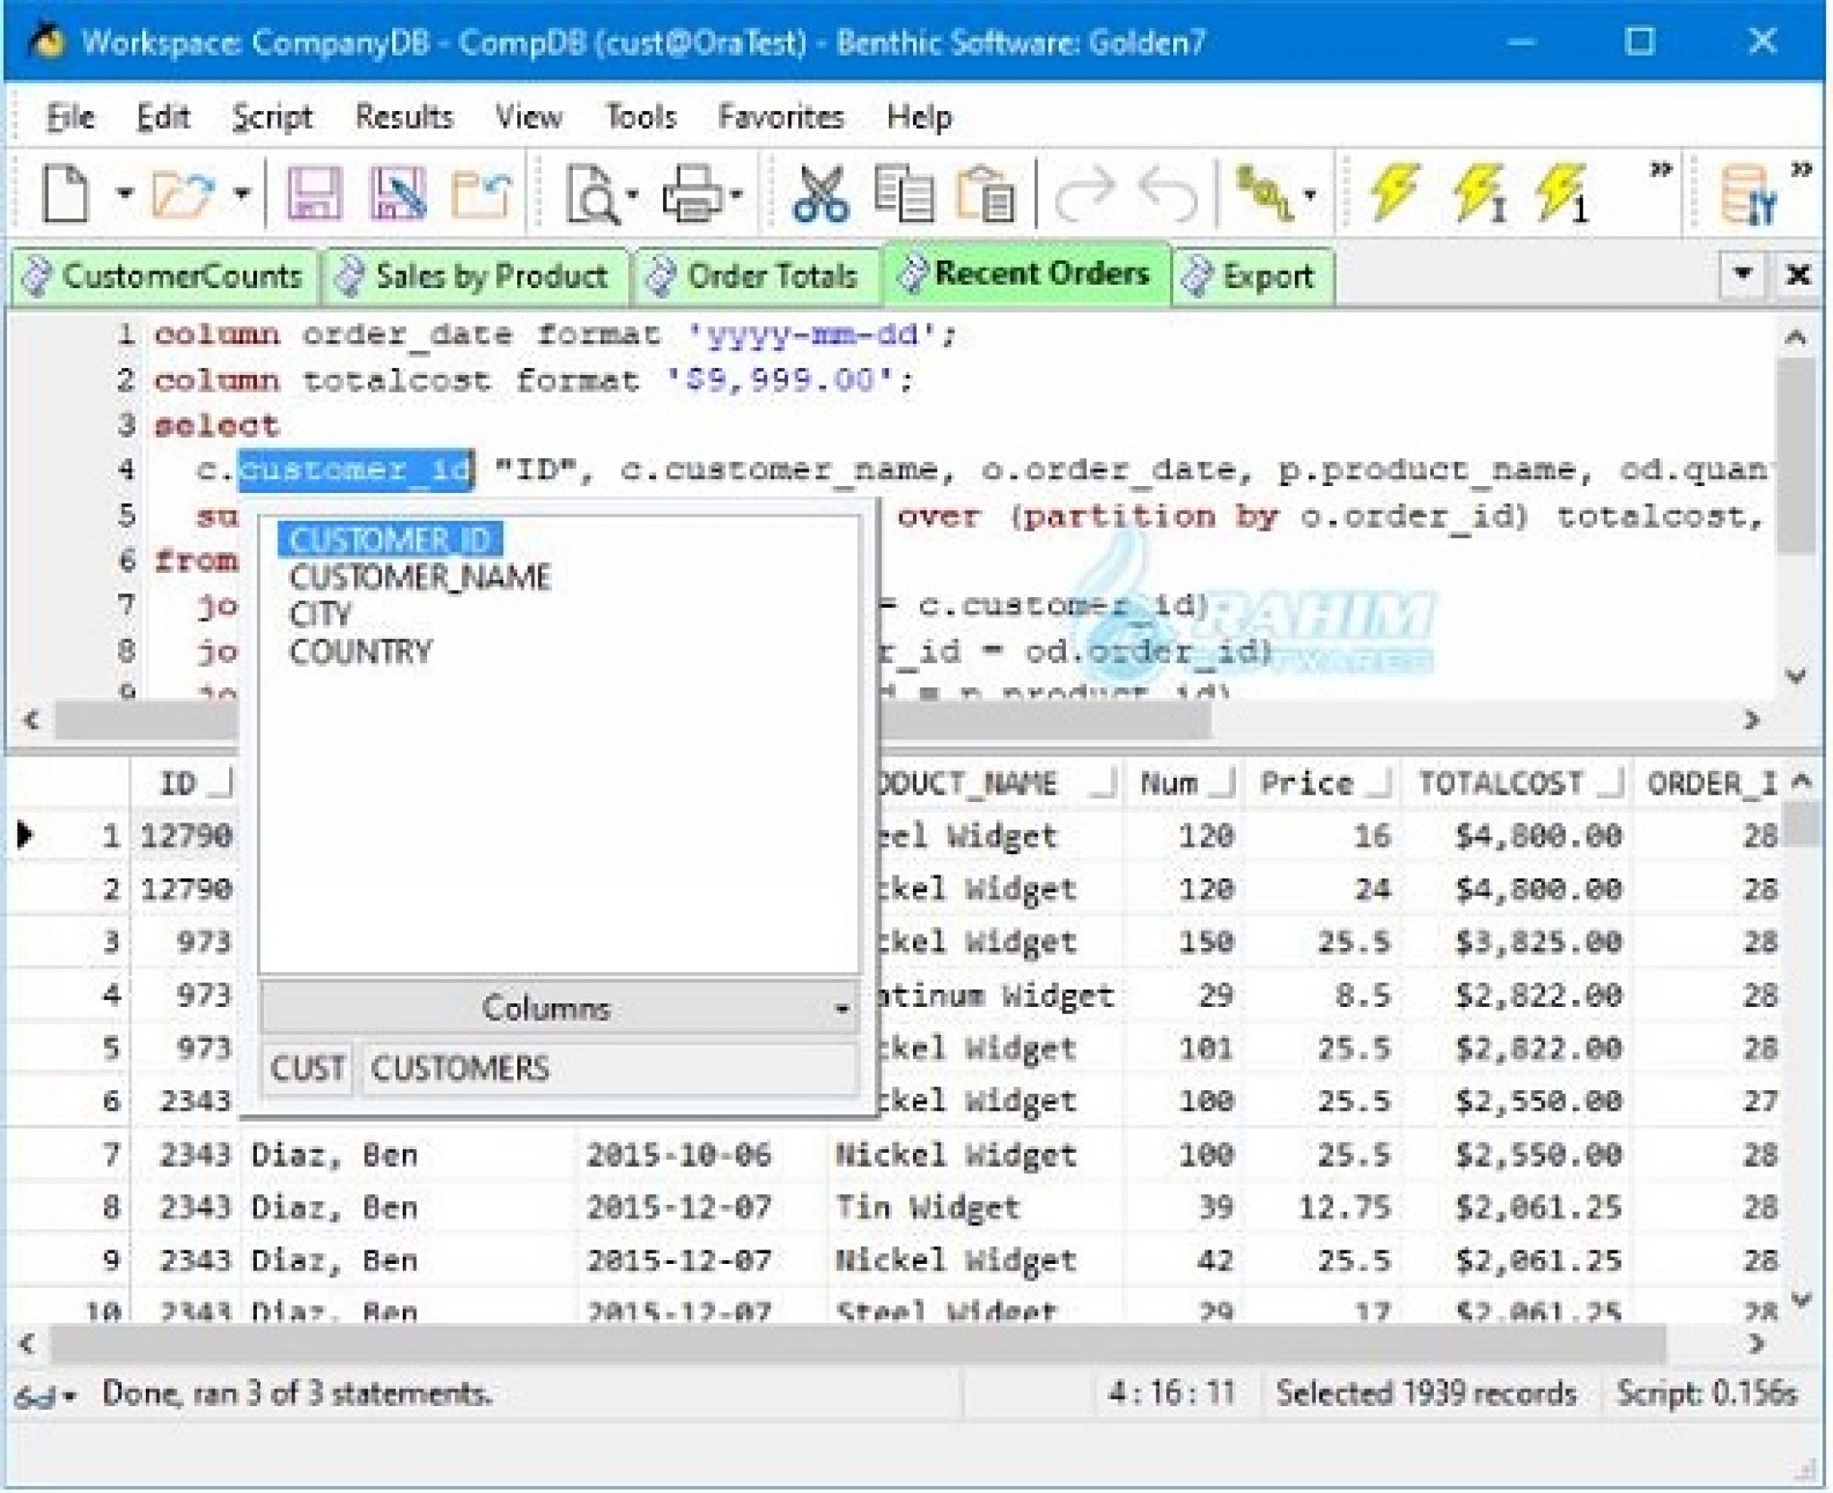Copy the selected text
Viewport: 1833px width, 1493px height.
coord(904,194)
